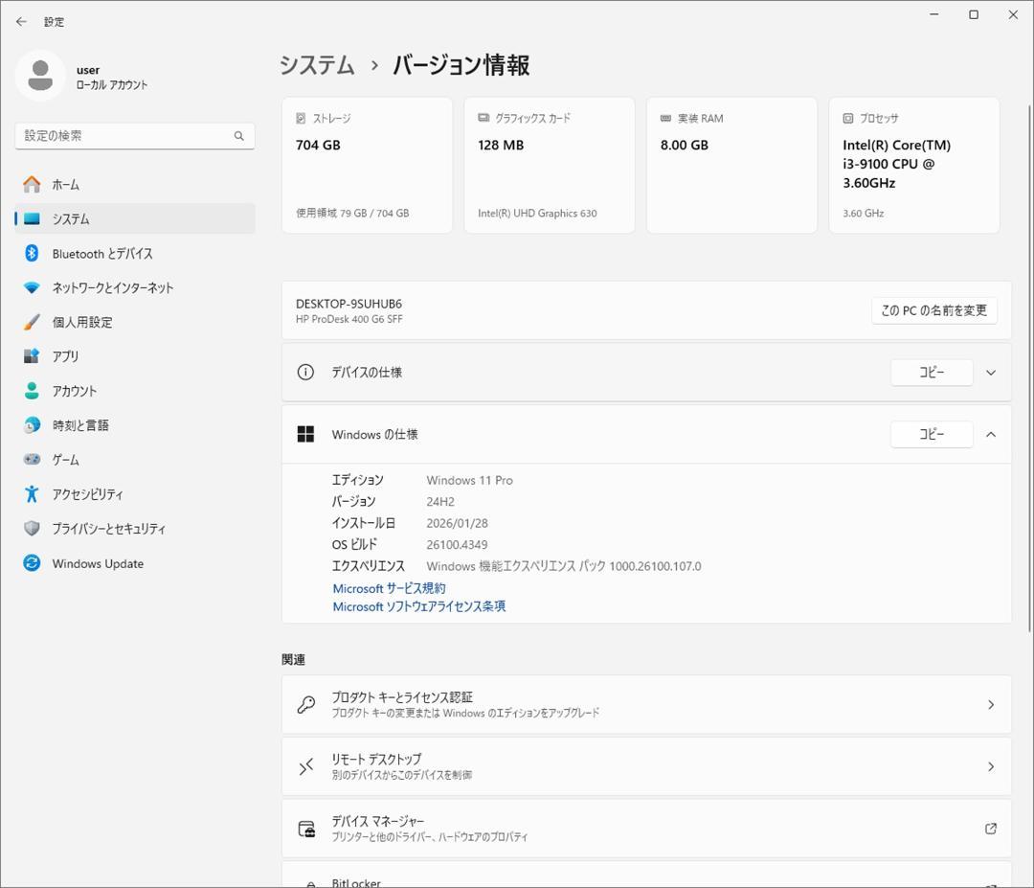Go to ネットワークとインターネット settings
1034x888 pixels.
(135, 287)
